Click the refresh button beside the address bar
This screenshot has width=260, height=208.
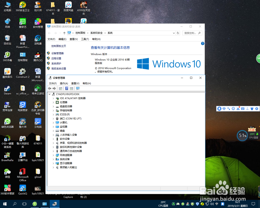(x=178, y=33)
